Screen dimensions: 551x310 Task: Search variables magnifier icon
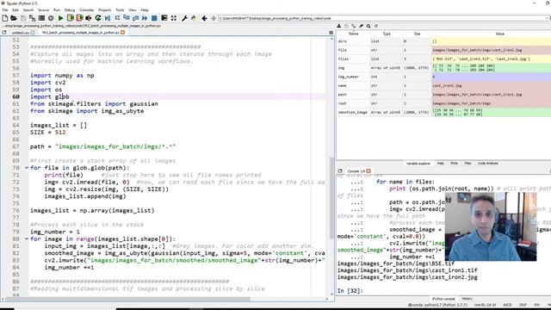pyautogui.click(x=368, y=26)
